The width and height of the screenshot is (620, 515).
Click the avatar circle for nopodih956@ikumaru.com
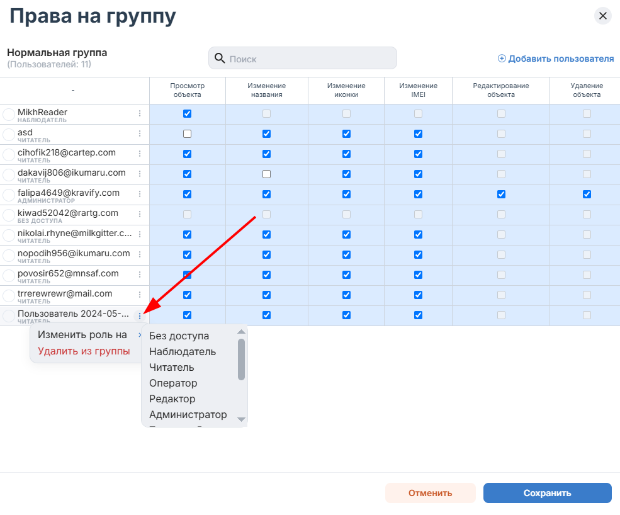pos(9,256)
